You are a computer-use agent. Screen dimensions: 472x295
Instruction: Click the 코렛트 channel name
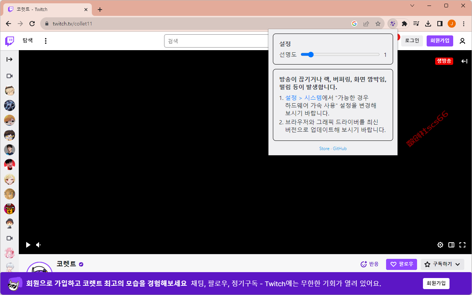66,264
